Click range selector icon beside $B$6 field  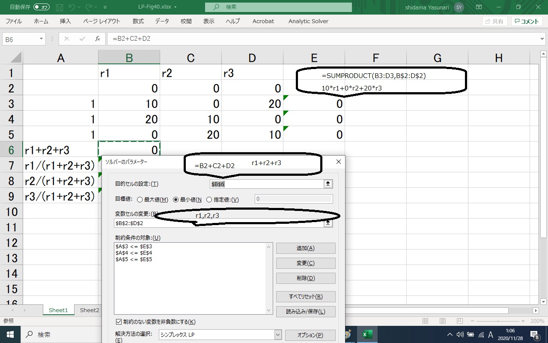pos(328,184)
